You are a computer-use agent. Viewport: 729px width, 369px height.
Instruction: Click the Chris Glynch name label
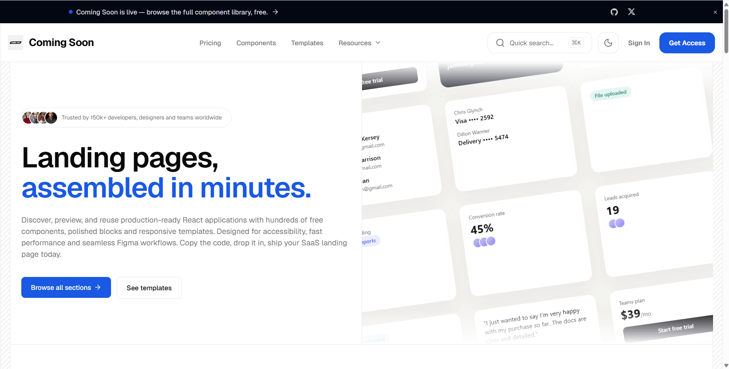[x=468, y=111]
